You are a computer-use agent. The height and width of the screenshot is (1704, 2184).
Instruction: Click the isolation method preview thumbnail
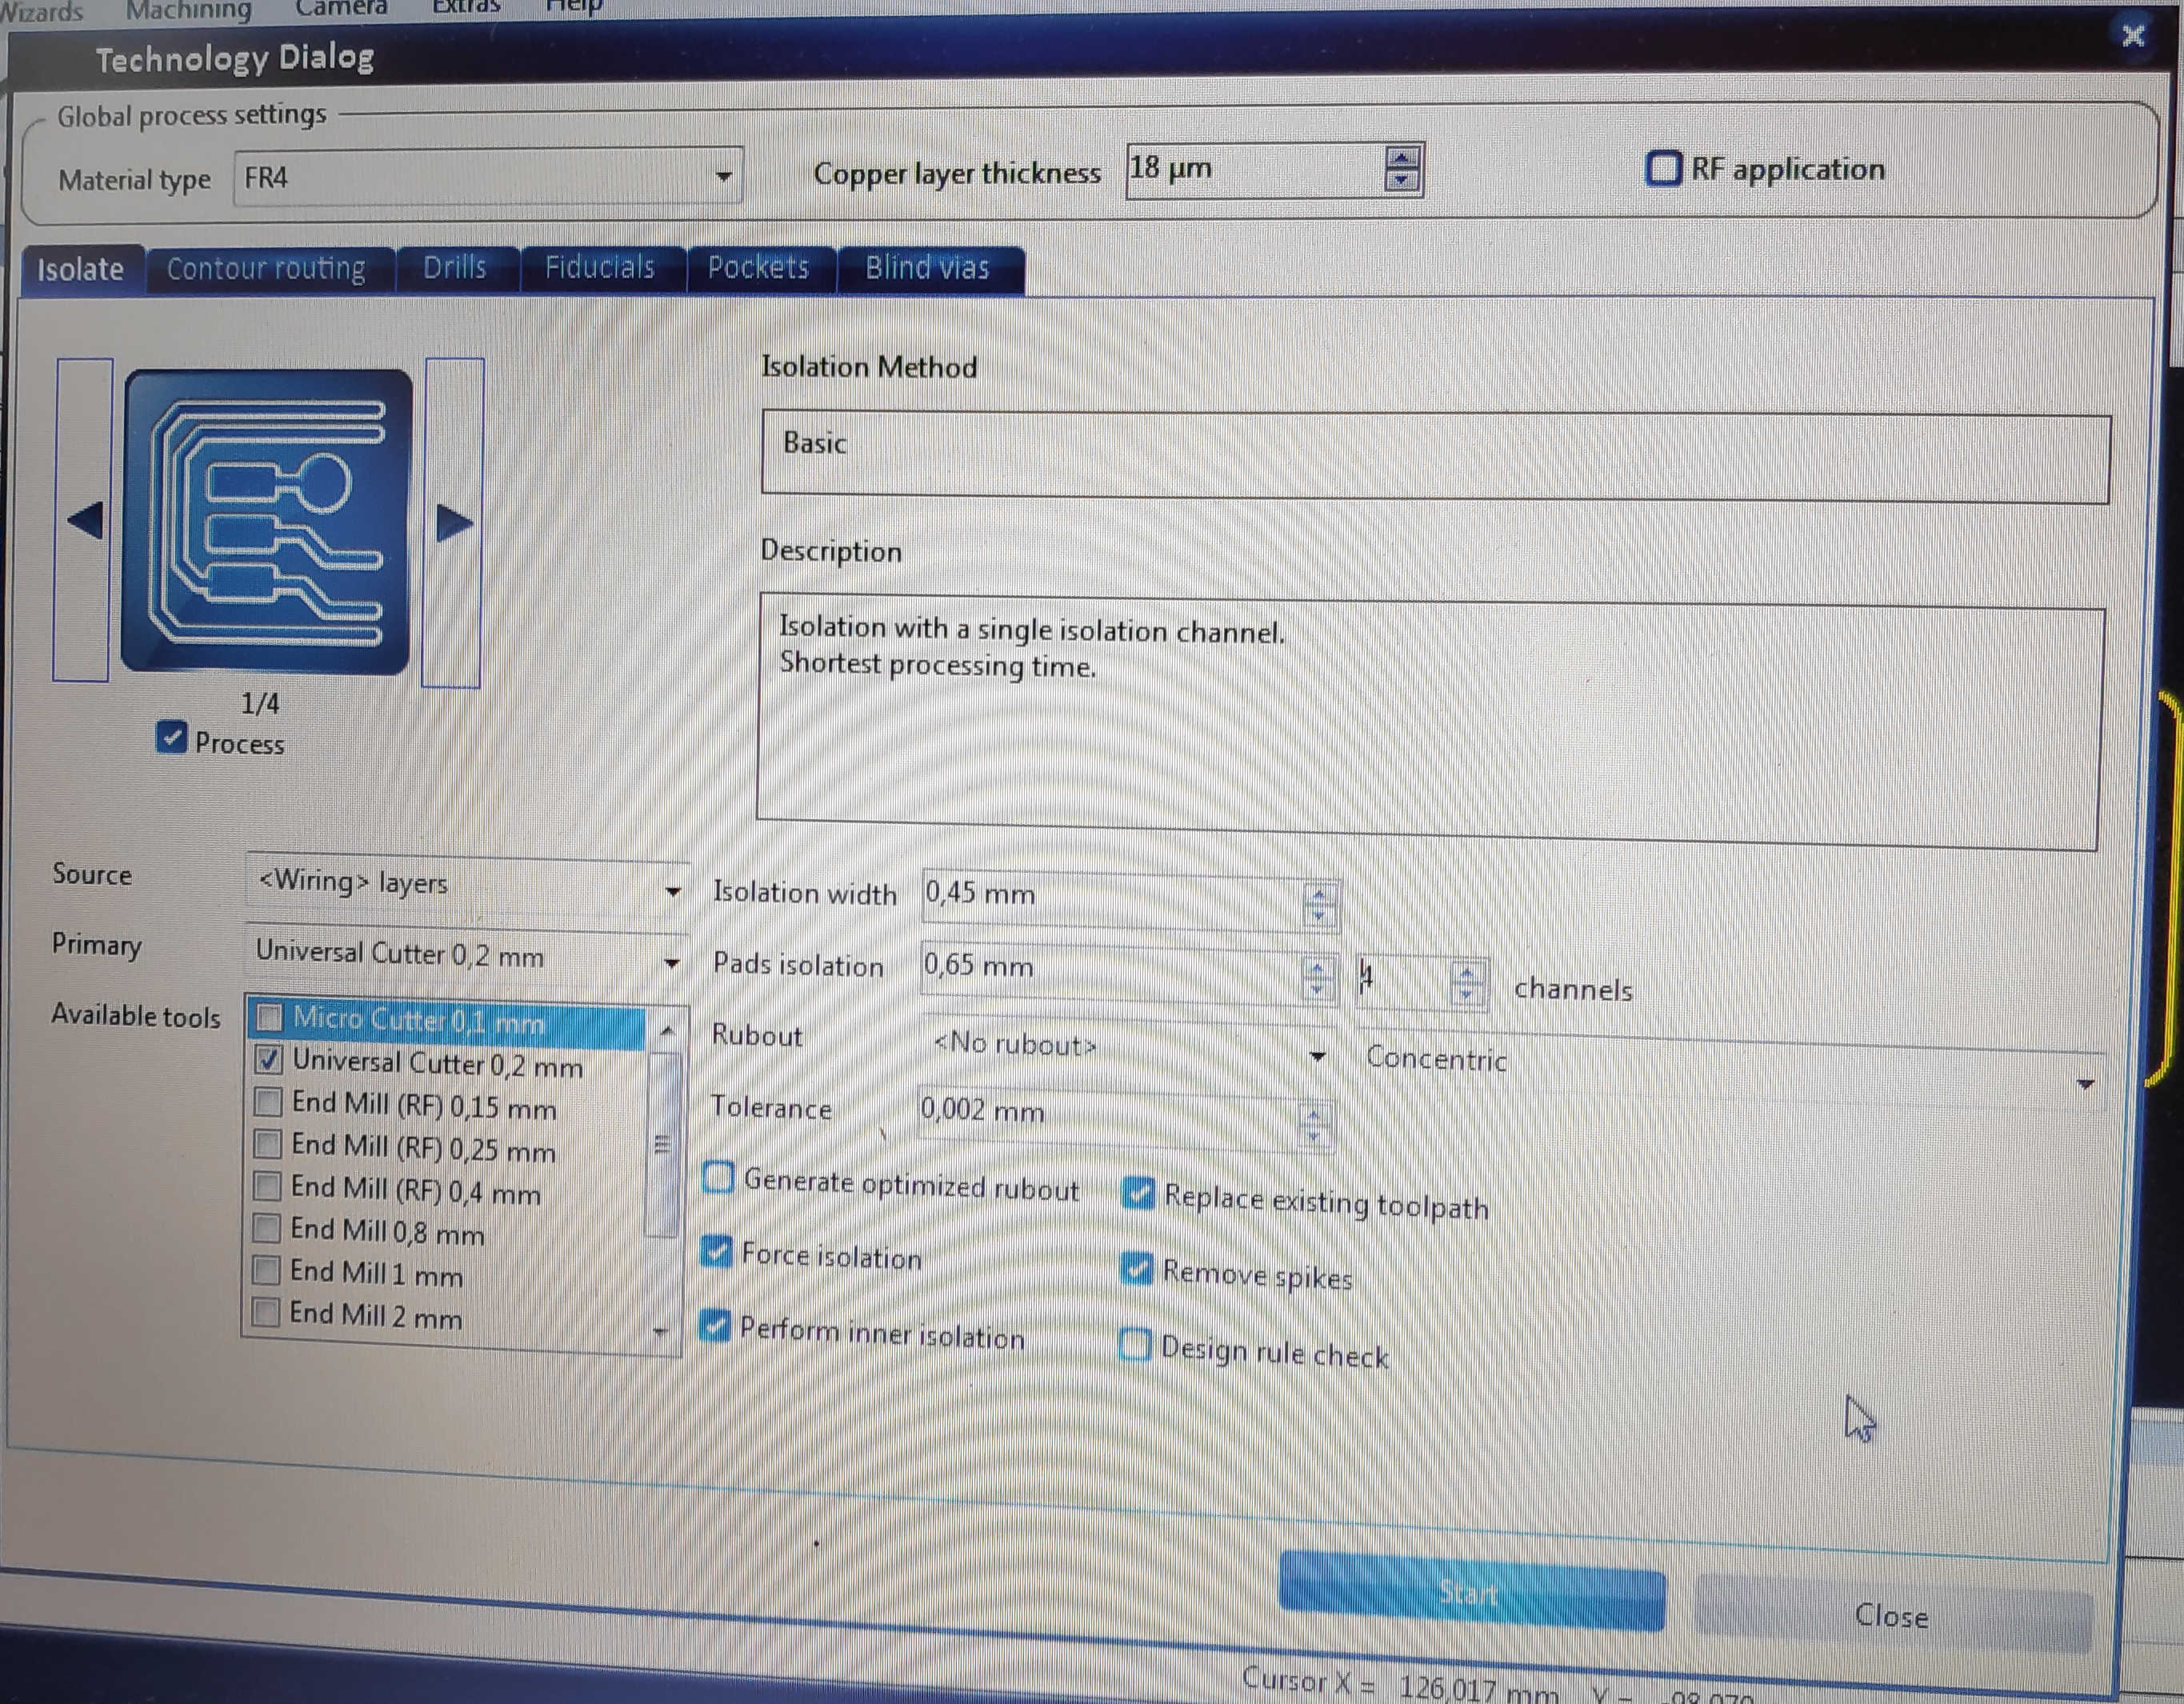266,521
